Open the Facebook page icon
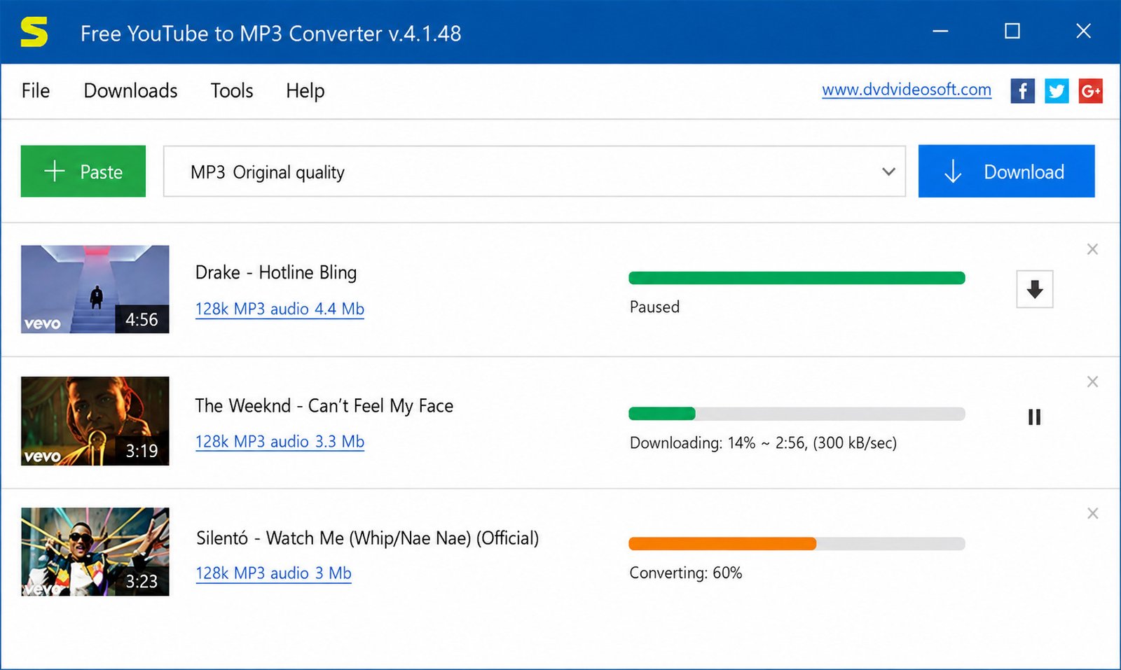1121x670 pixels. tap(1022, 90)
